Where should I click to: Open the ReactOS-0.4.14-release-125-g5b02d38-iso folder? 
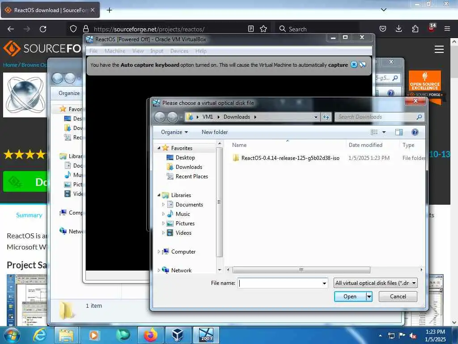coord(290,158)
